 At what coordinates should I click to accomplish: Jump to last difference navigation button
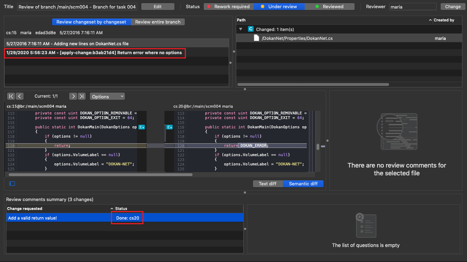(82, 96)
